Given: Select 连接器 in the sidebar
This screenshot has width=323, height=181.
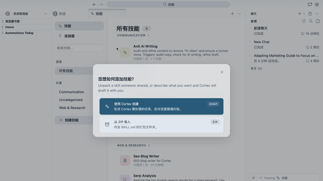Looking at the screenshot, I should pyautogui.click(x=79, y=36).
